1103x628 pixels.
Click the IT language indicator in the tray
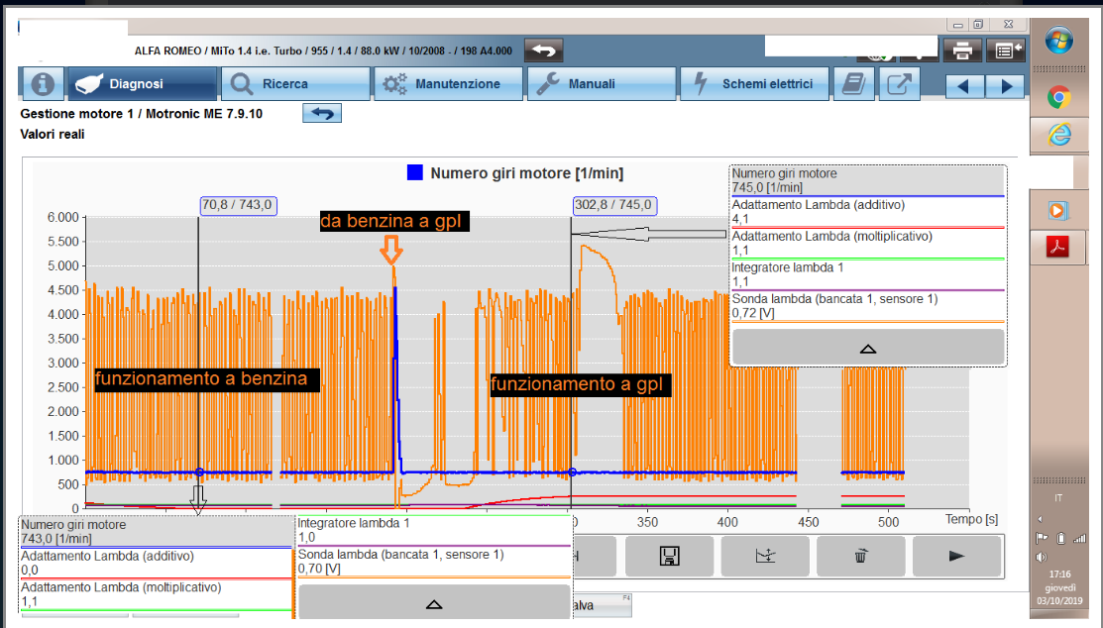pyautogui.click(x=1058, y=498)
